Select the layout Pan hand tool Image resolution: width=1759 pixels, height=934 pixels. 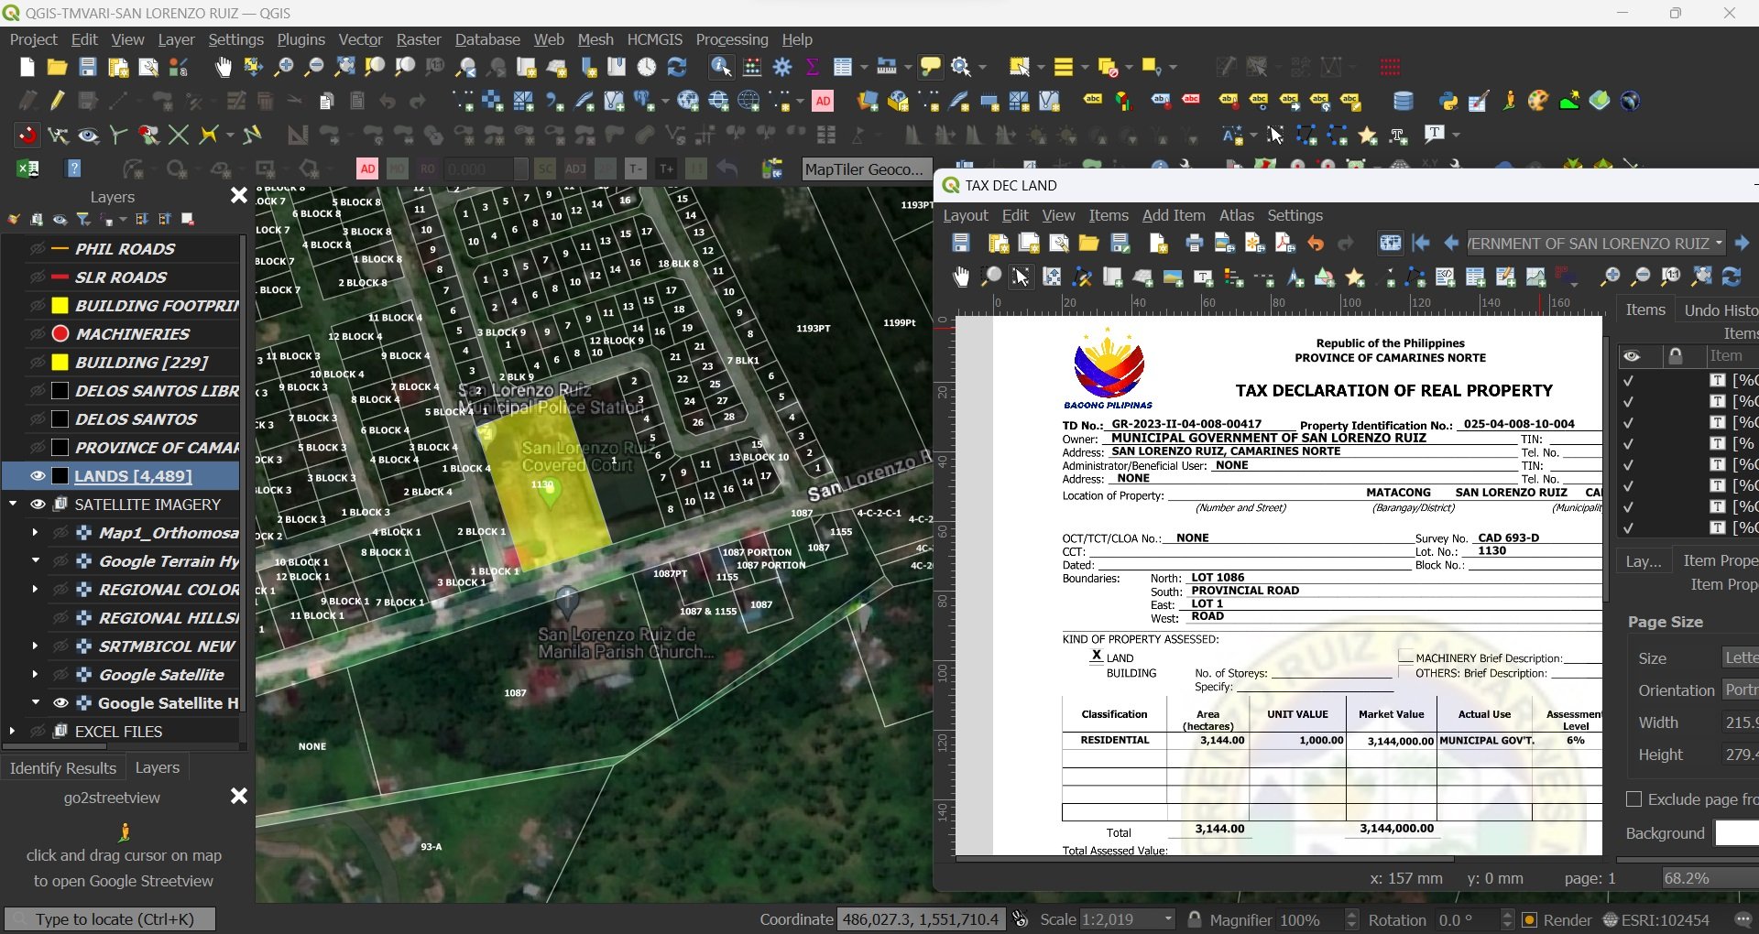[x=961, y=277]
